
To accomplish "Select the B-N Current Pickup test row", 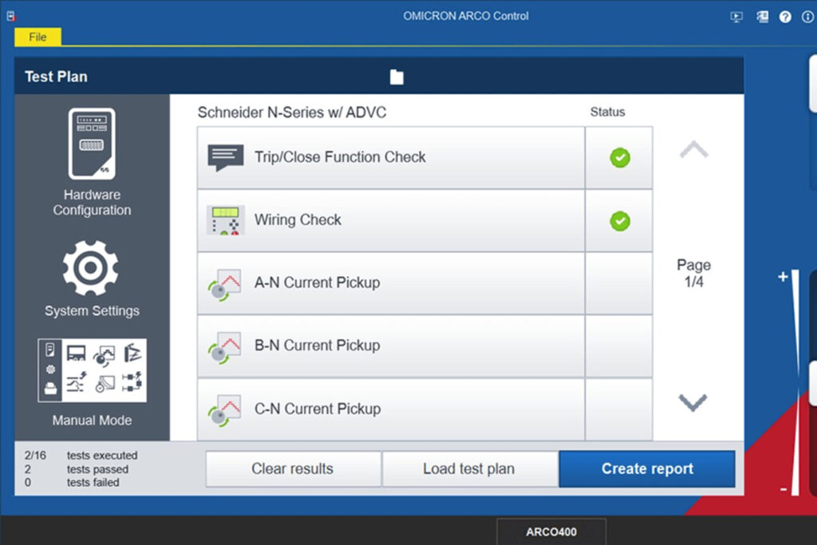I will [x=391, y=346].
